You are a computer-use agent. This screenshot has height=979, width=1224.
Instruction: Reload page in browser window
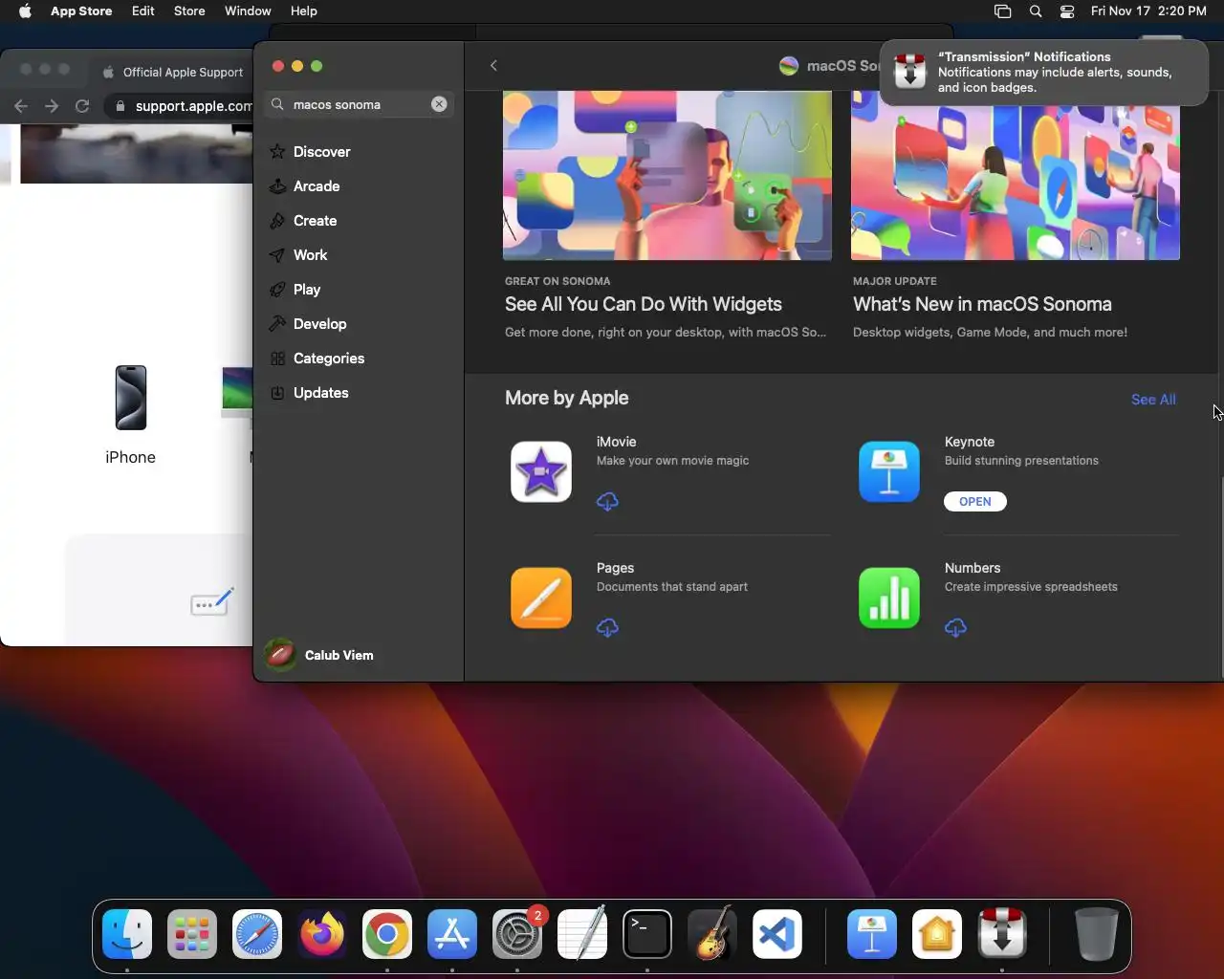(x=82, y=106)
